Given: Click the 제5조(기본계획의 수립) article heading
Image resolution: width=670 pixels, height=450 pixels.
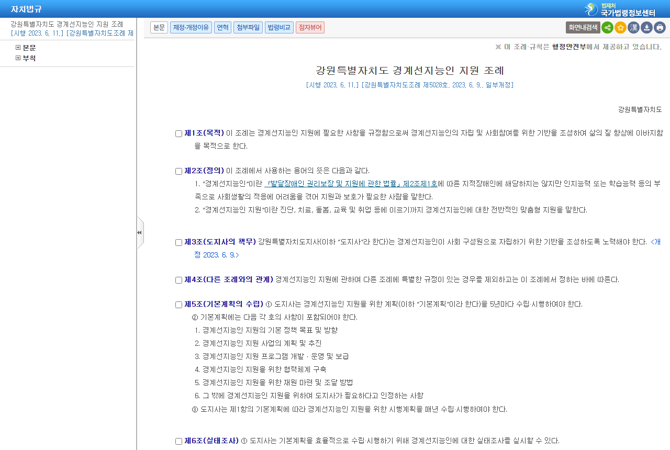Looking at the screenshot, I should point(224,304).
